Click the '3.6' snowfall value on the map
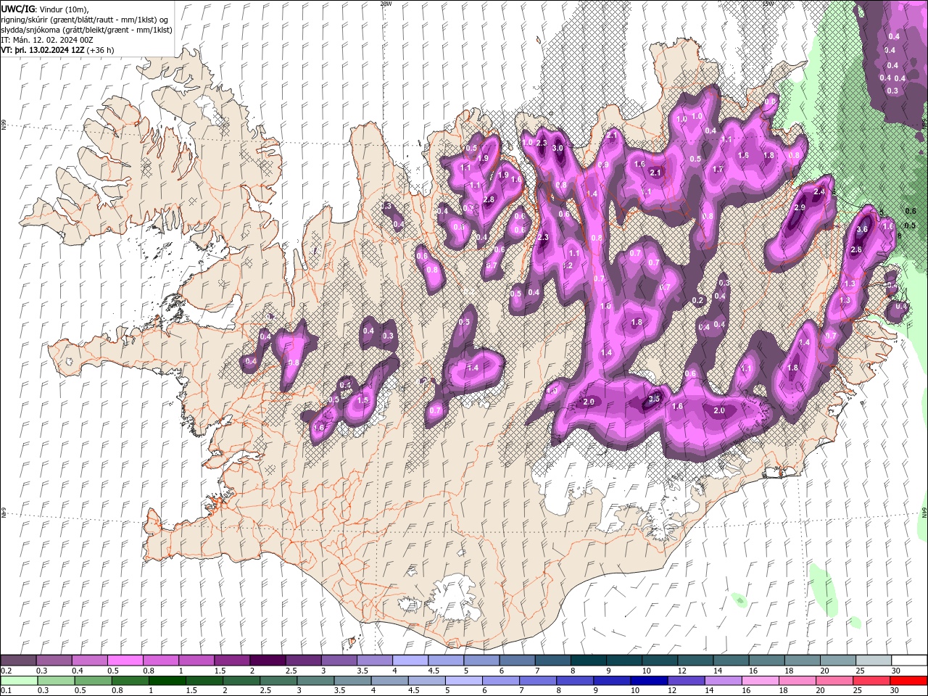The width and height of the screenshot is (928, 696). pyautogui.click(x=862, y=229)
